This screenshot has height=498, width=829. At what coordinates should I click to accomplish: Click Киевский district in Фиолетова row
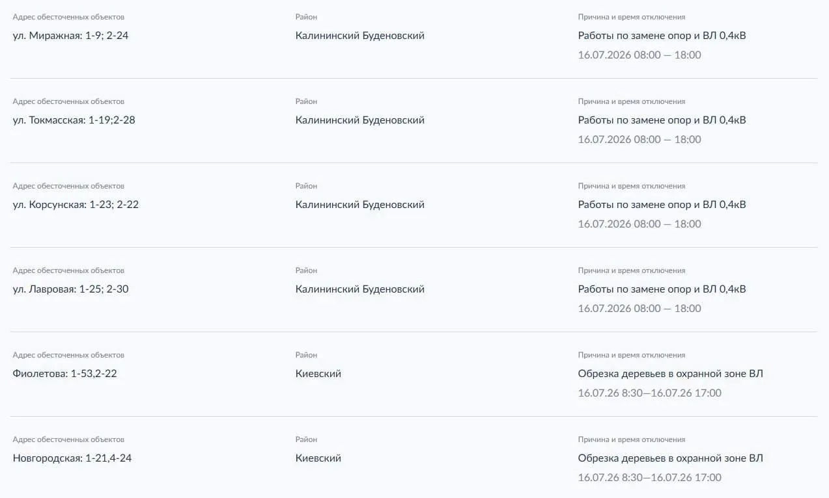[318, 374]
